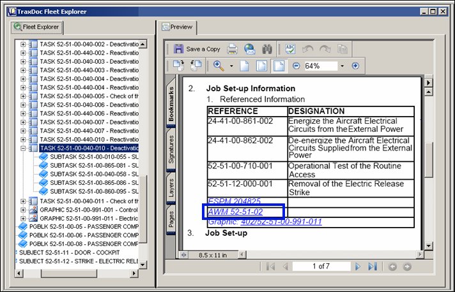This screenshot has height=292, width=455.
Task: Select SUBJECT 52-51-11 Door Cockpit
Action: click(x=70, y=252)
